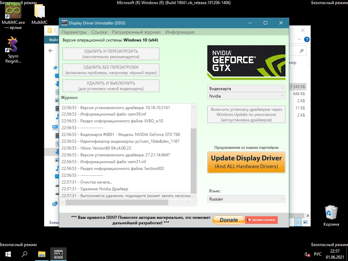Open the Параметры menu

tap(74, 32)
